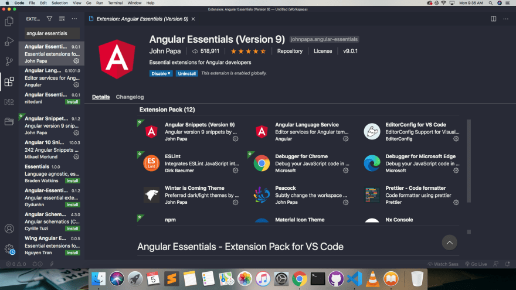516x290 pixels.
Task: Open the Explorer view in activity bar
Action: [x=9, y=22]
